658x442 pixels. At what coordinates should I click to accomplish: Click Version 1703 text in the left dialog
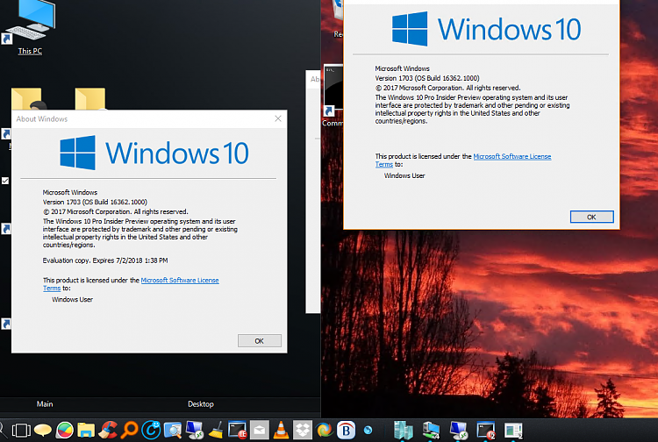pyautogui.click(x=95, y=202)
